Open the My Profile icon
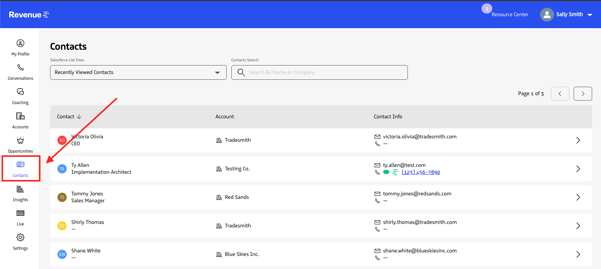The width and height of the screenshot is (601, 269). point(20,43)
